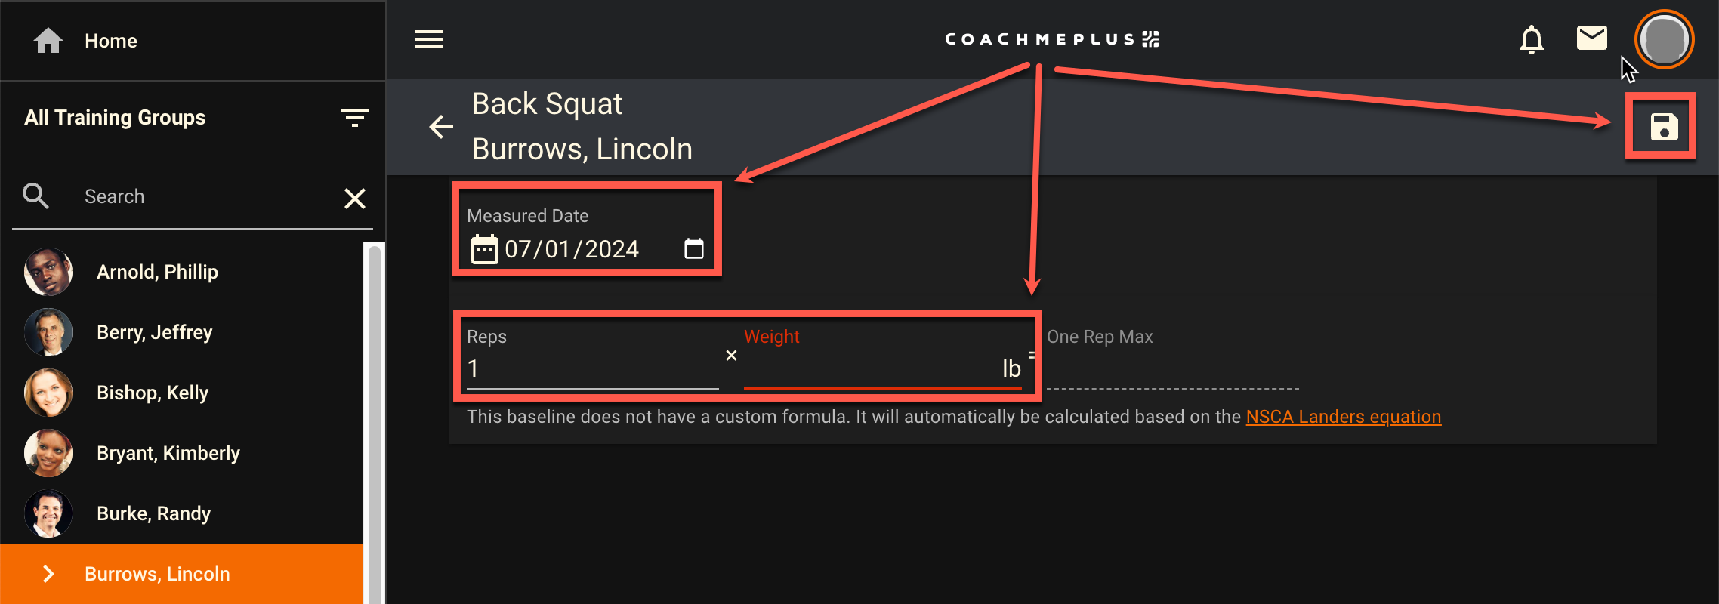Click the user profile avatar

(x=1664, y=39)
